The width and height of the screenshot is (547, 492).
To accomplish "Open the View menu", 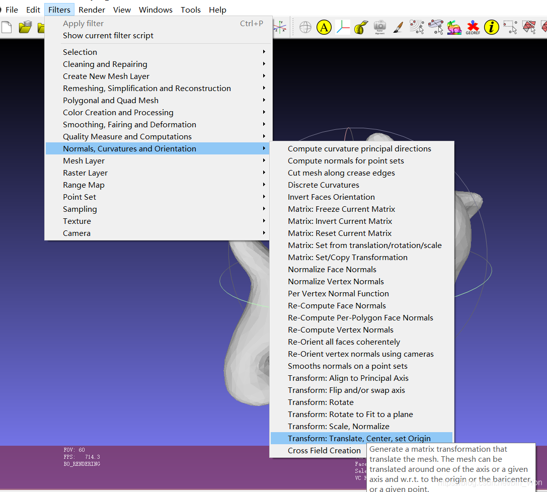I will tap(122, 10).
